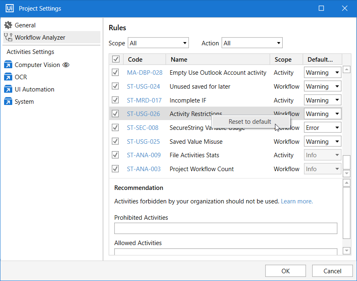Open the Scope filter dropdown

point(158,43)
